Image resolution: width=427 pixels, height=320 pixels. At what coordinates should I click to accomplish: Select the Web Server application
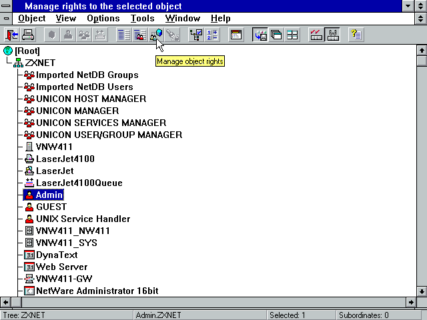click(x=61, y=267)
